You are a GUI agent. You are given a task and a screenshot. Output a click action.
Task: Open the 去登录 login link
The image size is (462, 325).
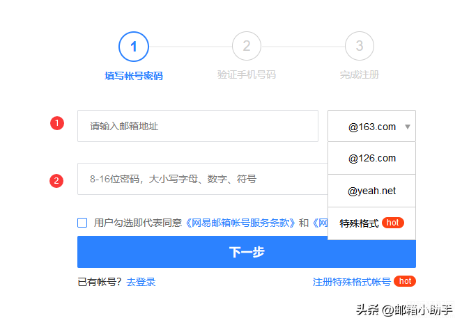pos(141,282)
